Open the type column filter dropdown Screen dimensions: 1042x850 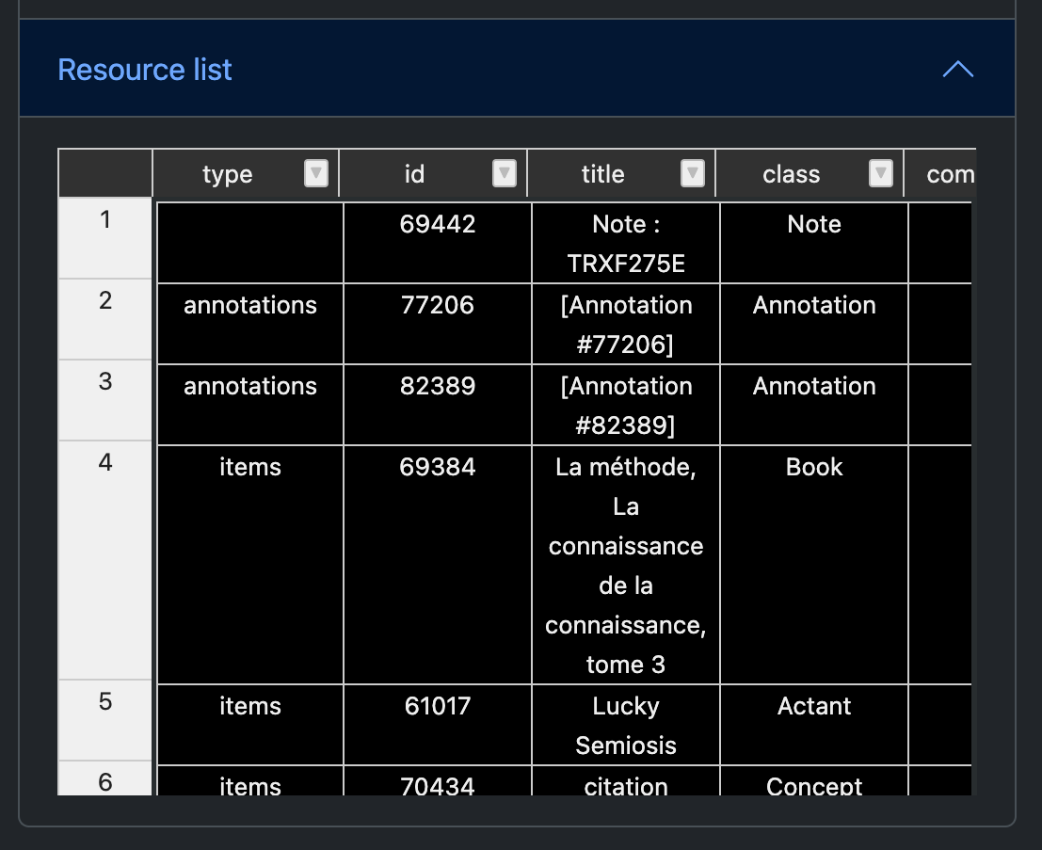tap(316, 173)
